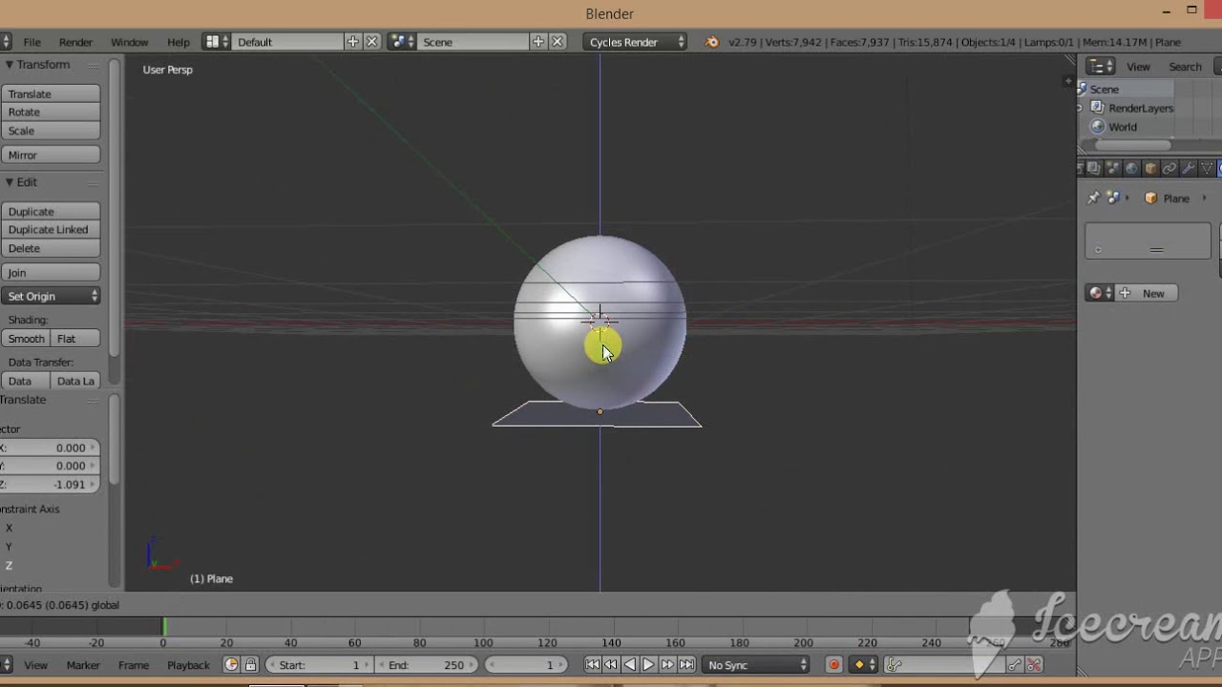The height and width of the screenshot is (687, 1222).
Task: Open the Scene properties tab icon
Action: 1112,169
